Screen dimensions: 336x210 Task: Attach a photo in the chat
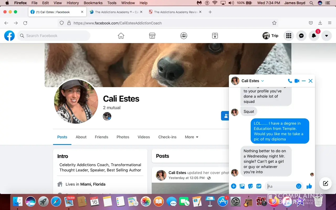click(x=242, y=186)
